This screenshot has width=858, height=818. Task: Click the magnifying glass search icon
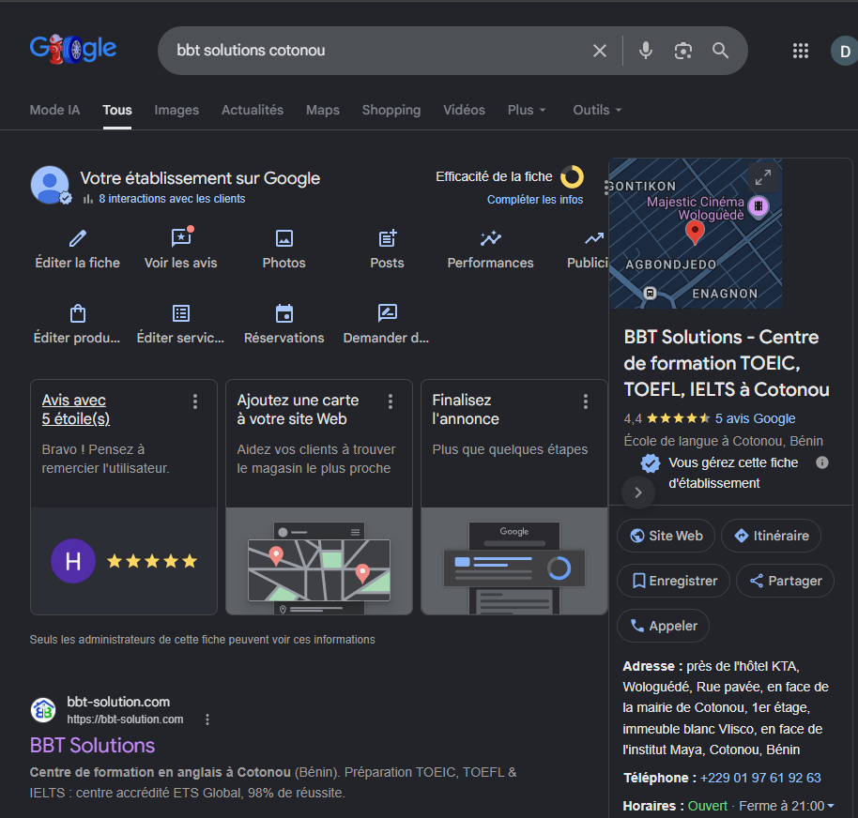coord(720,51)
